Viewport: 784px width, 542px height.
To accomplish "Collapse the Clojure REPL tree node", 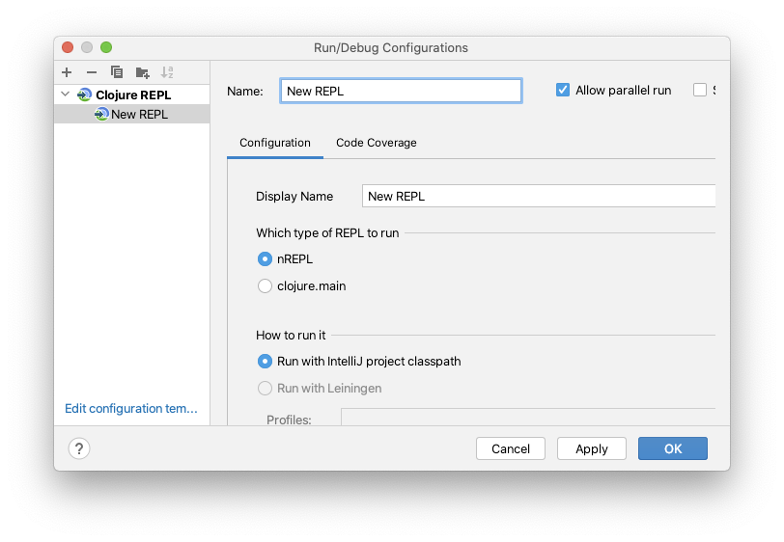I will click(65, 94).
